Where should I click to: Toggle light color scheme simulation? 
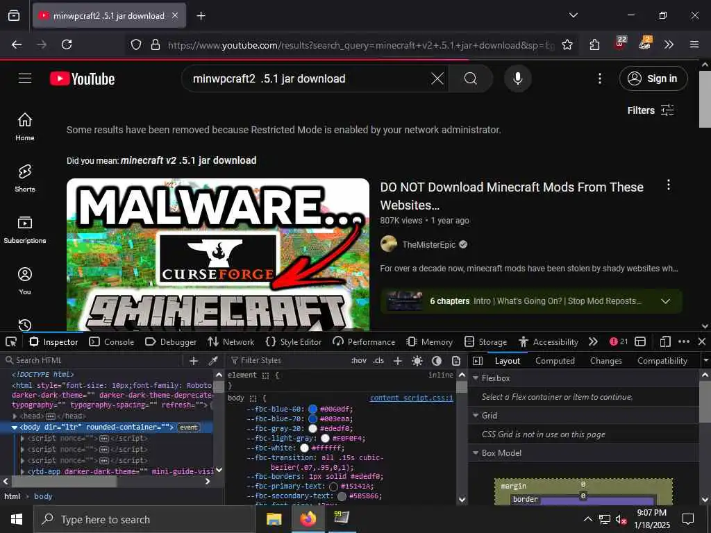tap(417, 361)
